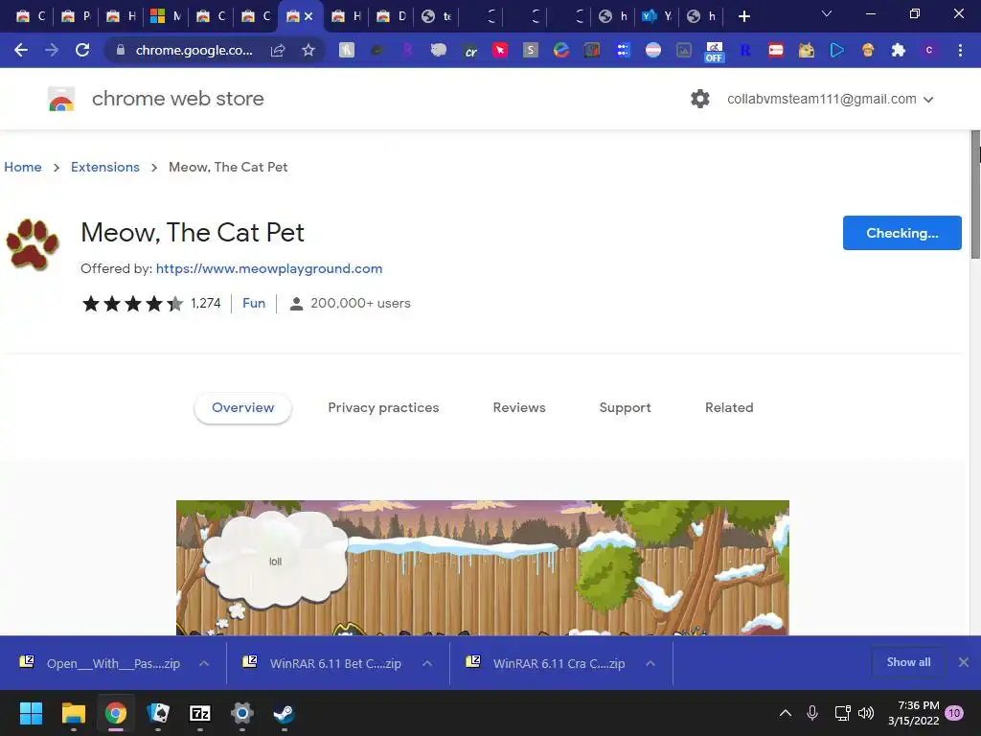Image resolution: width=981 pixels, height=736 pixels.
Task: Open File Explorer from the taskbar
Action: [x=73, y=713]
